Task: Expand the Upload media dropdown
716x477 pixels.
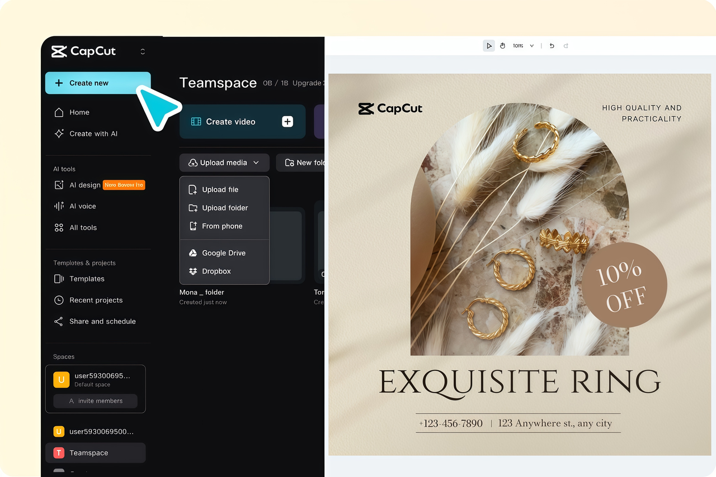Action: [x=224, y=163]
